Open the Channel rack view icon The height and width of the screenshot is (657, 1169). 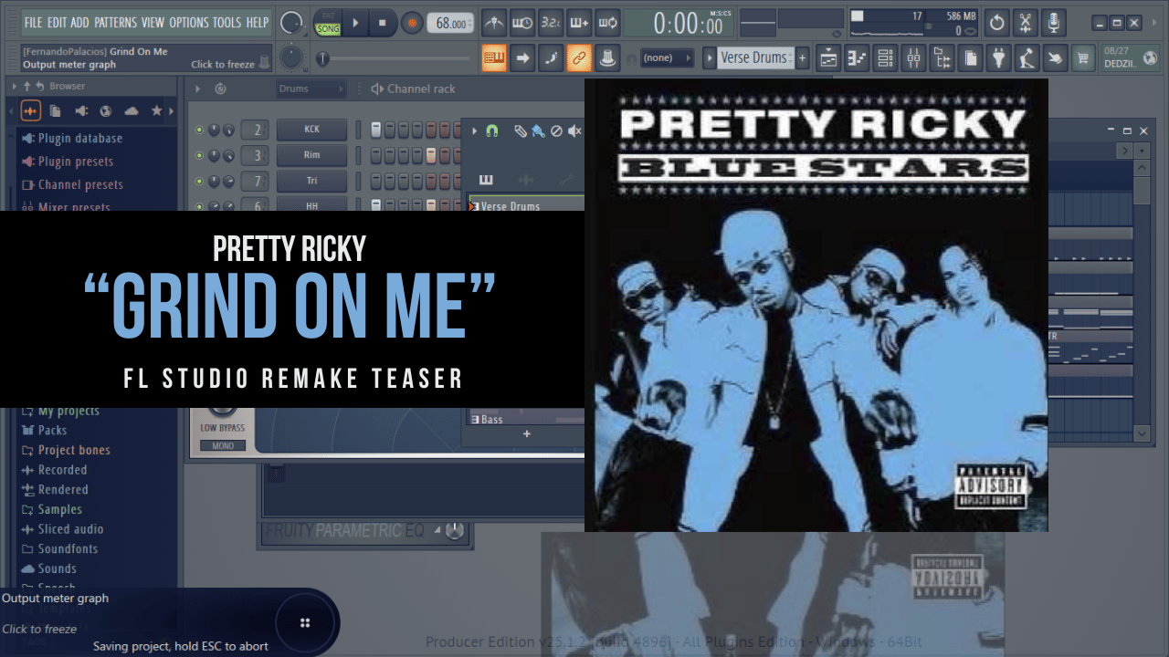coord(885,58)
